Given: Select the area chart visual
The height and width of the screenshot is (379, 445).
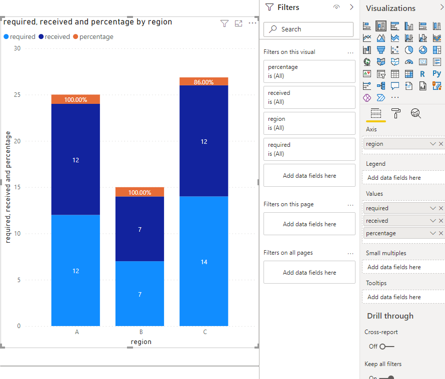Looking at the screenshot, I should click(381, 38).
